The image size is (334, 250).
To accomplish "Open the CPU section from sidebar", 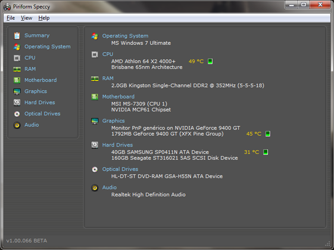I will click(30, 58).
